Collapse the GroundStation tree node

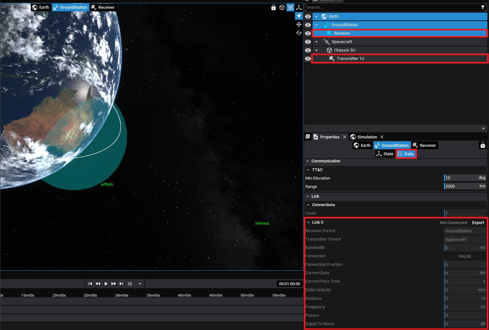point(316,25)
